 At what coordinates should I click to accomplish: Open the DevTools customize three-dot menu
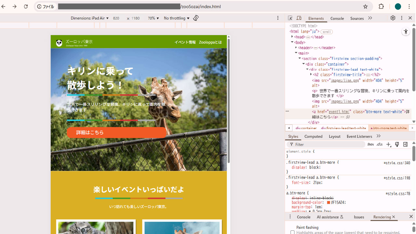[402, 18]
